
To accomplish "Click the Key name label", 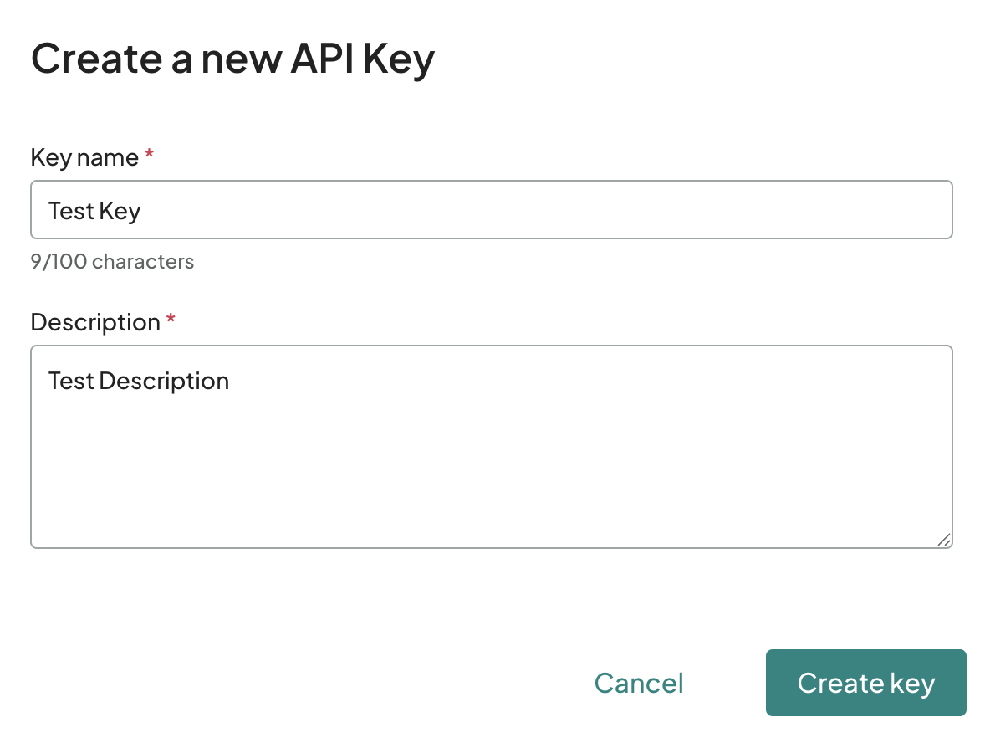I will coord(84,157).
